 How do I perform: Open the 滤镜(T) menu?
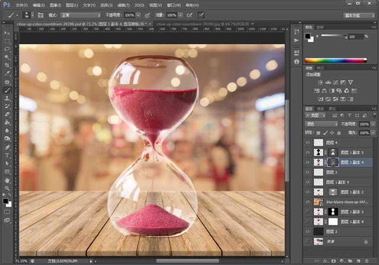[123, 5]
